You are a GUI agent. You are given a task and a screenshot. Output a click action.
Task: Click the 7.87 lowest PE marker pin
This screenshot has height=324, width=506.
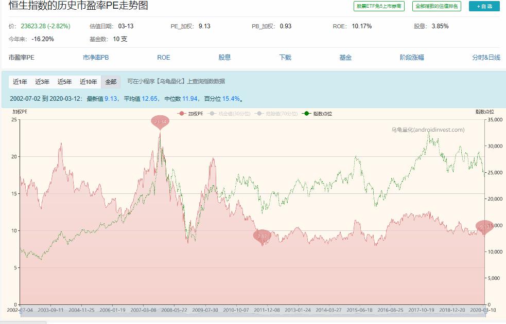[262, 236]
